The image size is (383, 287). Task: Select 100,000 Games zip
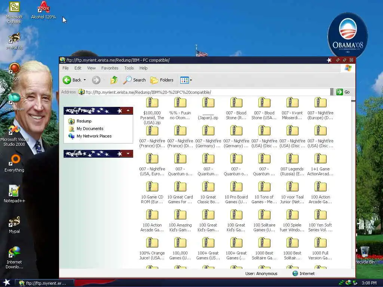tap(180, 249)
